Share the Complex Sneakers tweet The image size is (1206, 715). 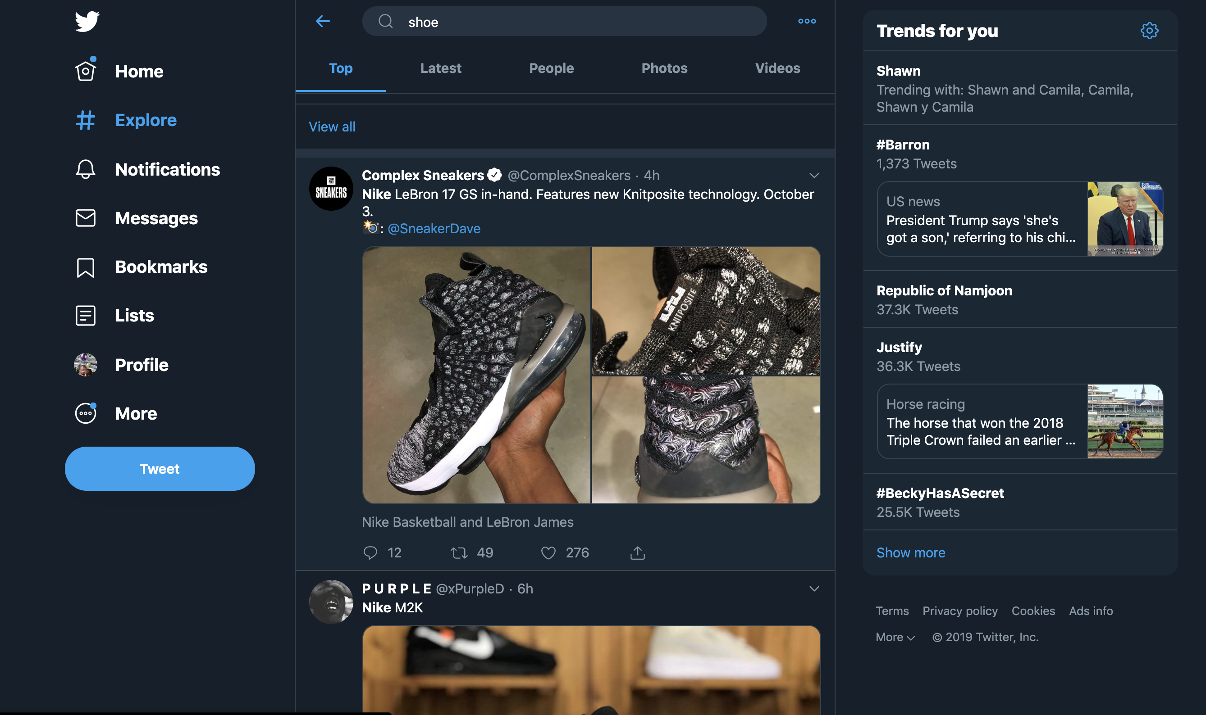point(637,552)
